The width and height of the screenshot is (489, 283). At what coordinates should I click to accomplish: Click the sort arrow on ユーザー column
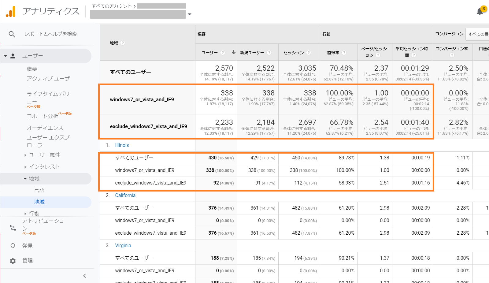[233, 52]
